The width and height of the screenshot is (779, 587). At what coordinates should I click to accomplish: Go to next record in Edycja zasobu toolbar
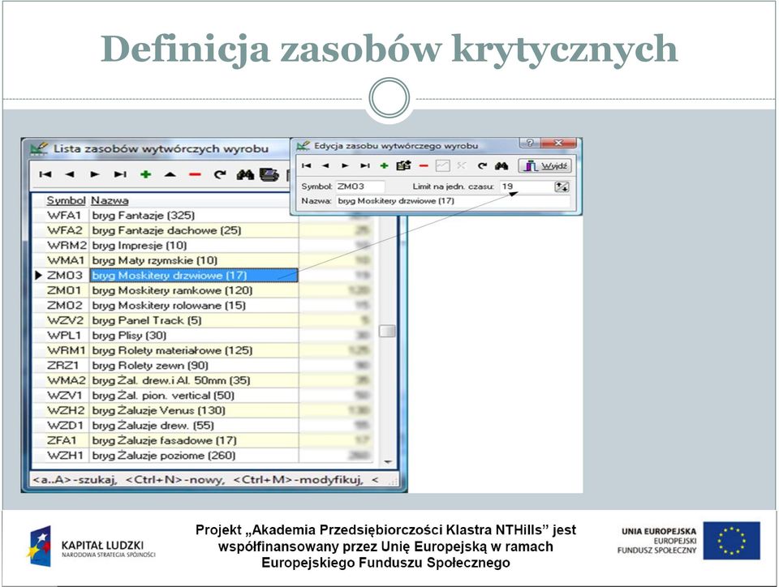[x=346, y=165]
